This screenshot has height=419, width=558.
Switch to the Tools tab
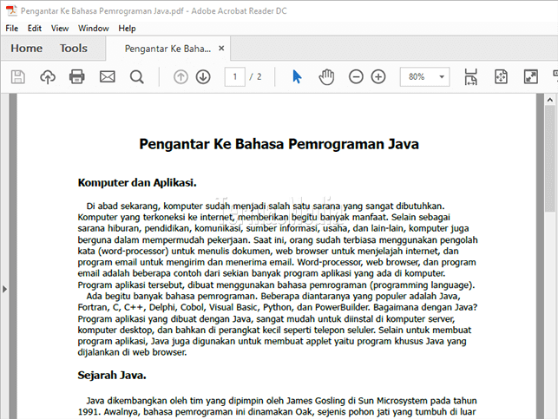[x=74, y=49]
